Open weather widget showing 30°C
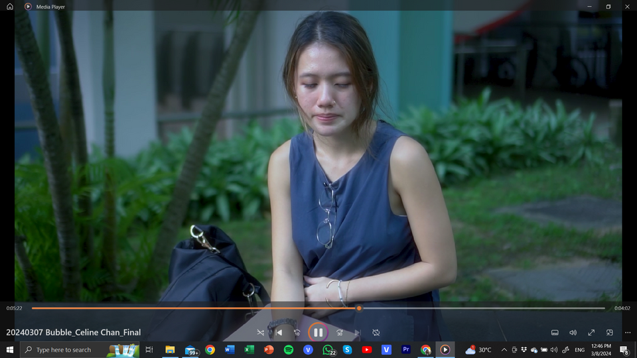 click(478, 349)
